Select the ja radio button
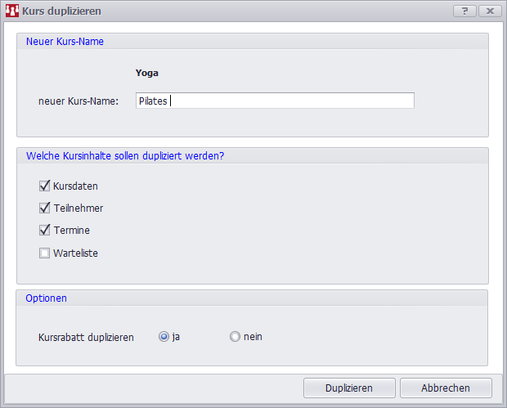The image size is (507, 408). (x=164, y=336)
